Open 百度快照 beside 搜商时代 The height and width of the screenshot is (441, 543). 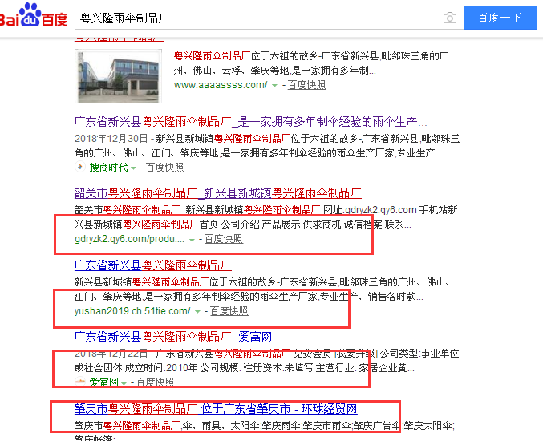click(165, 168)
